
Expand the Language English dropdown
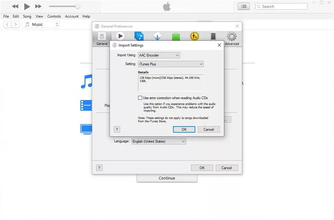click(159, 141)
